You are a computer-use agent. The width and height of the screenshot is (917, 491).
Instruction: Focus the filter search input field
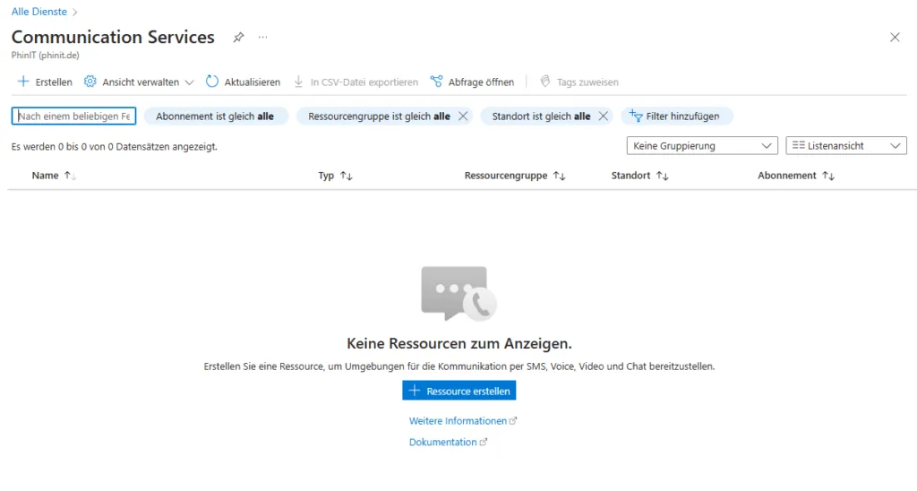tap(73, 116)
